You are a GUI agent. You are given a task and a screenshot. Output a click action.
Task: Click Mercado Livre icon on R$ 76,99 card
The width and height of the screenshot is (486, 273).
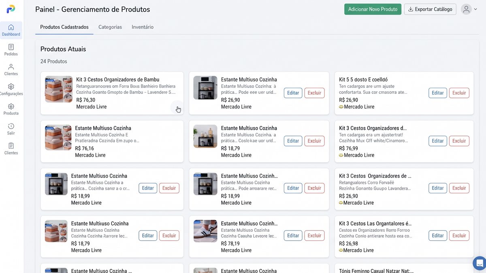341,155
